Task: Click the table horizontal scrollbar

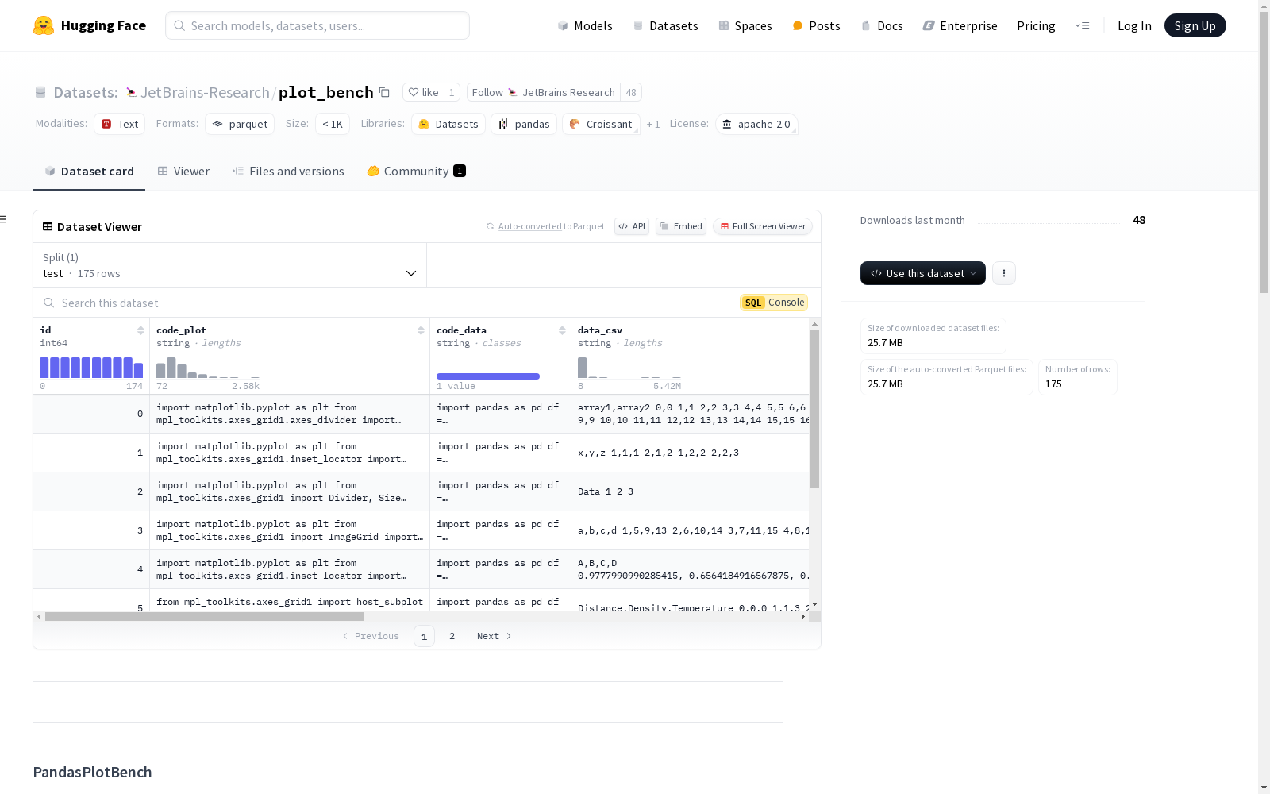Action: point(204,616)
